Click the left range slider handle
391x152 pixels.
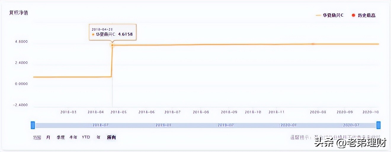click(33, 125)
